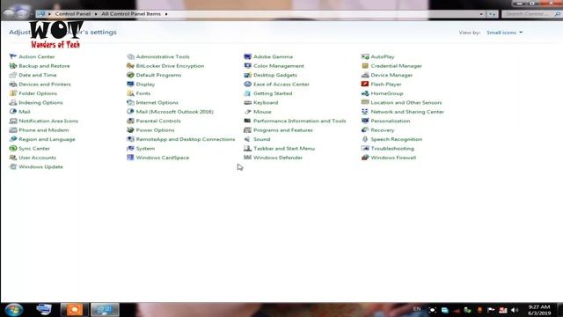The image size is (563, 317).
Task: Open Region and Language link
Action: [47, 139]
